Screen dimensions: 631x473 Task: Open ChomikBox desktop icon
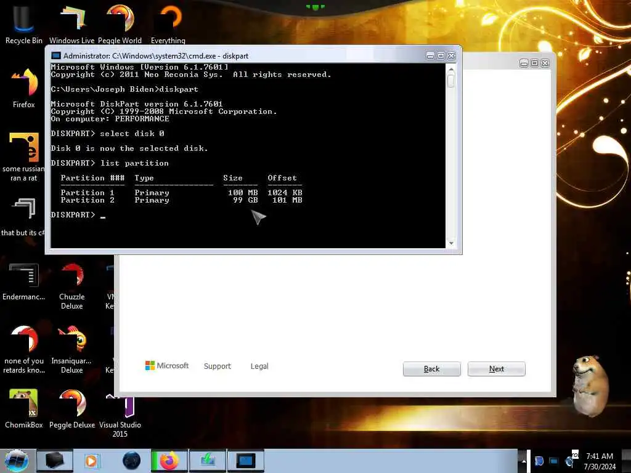coord(24,409)
